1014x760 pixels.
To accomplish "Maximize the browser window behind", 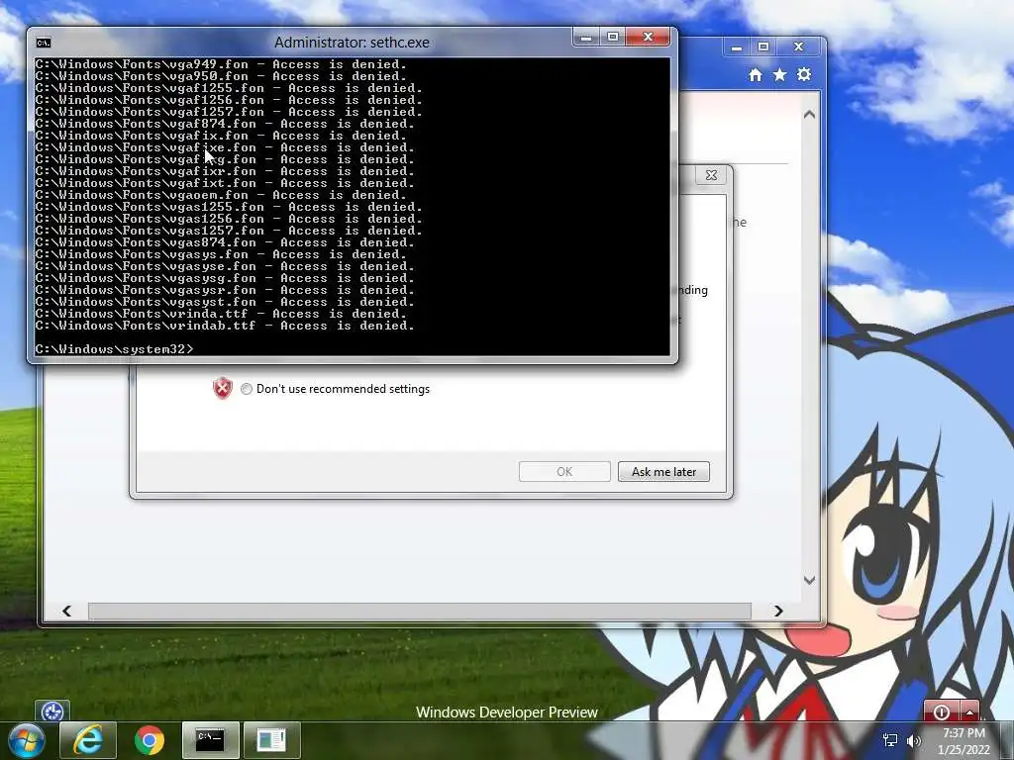I will (x=763, y=47).
